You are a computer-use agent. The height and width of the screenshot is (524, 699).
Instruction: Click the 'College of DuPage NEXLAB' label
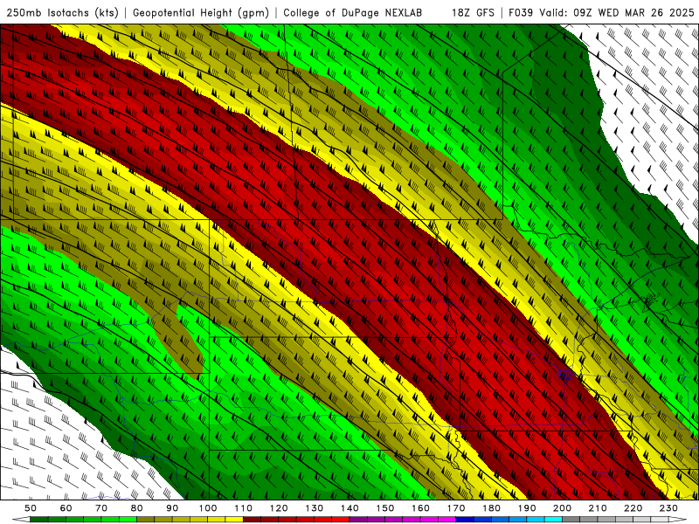[x=353, y=13]
